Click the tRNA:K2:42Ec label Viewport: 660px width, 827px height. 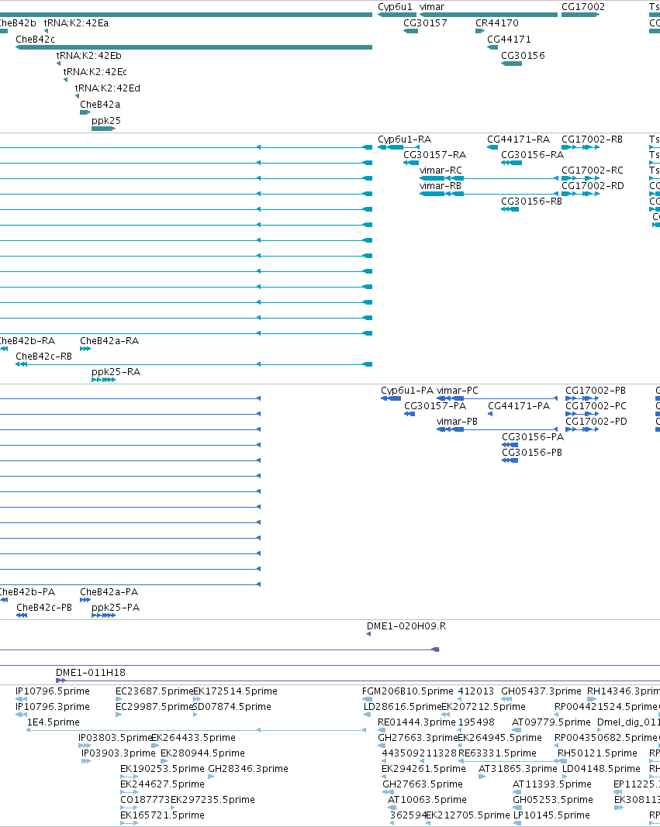[95, 72]
